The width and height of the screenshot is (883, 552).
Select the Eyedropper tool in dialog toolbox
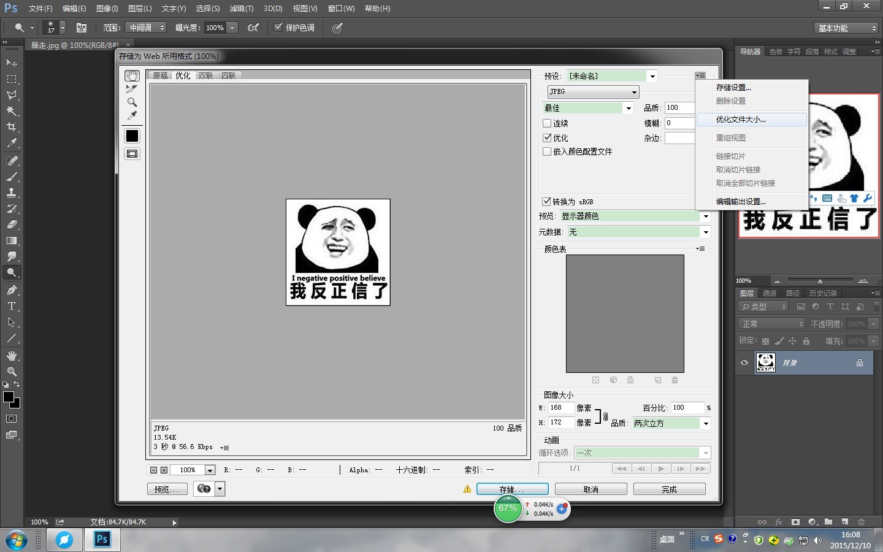(x=132, y=115)
